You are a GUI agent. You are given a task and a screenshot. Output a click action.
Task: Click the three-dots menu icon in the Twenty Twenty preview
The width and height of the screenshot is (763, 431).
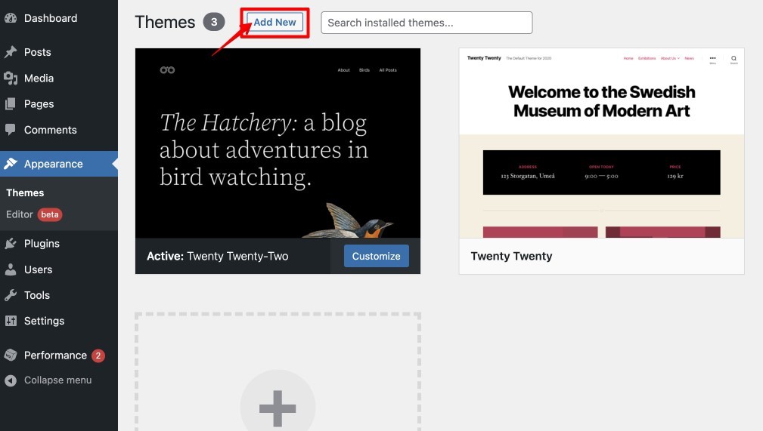712,58
